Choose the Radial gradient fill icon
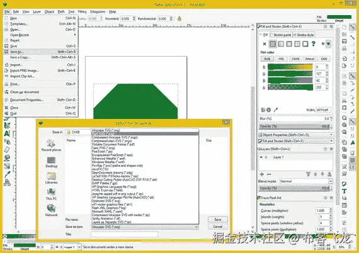Viewport: 359px width, 253px height. pos(289,43)
